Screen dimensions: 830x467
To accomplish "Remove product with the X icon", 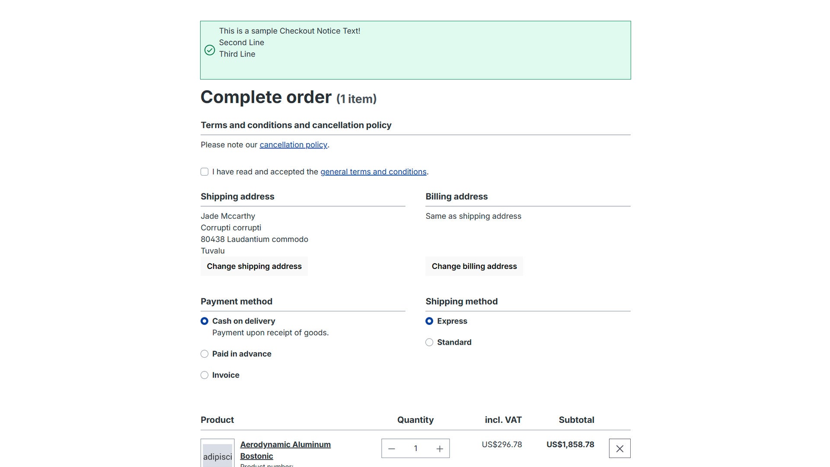I will [x=619, y=448].
